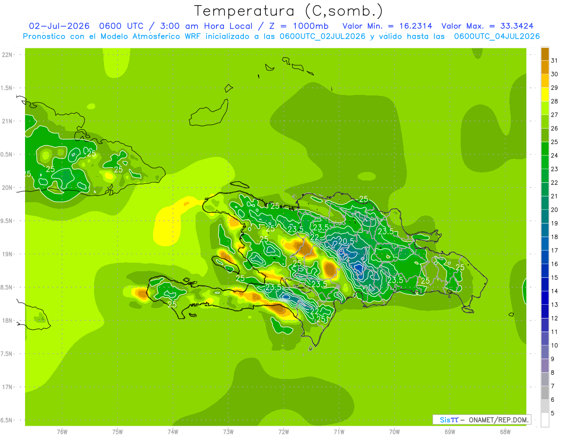567x438 pixels.
Task: Click the "31" colorbar label
Action: pos(554,60)
